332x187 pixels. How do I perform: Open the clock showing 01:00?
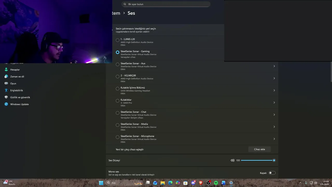click(x=324, y=183)
